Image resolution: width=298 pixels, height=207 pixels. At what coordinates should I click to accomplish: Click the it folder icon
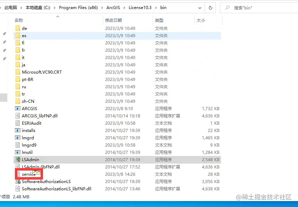[18, 57]
